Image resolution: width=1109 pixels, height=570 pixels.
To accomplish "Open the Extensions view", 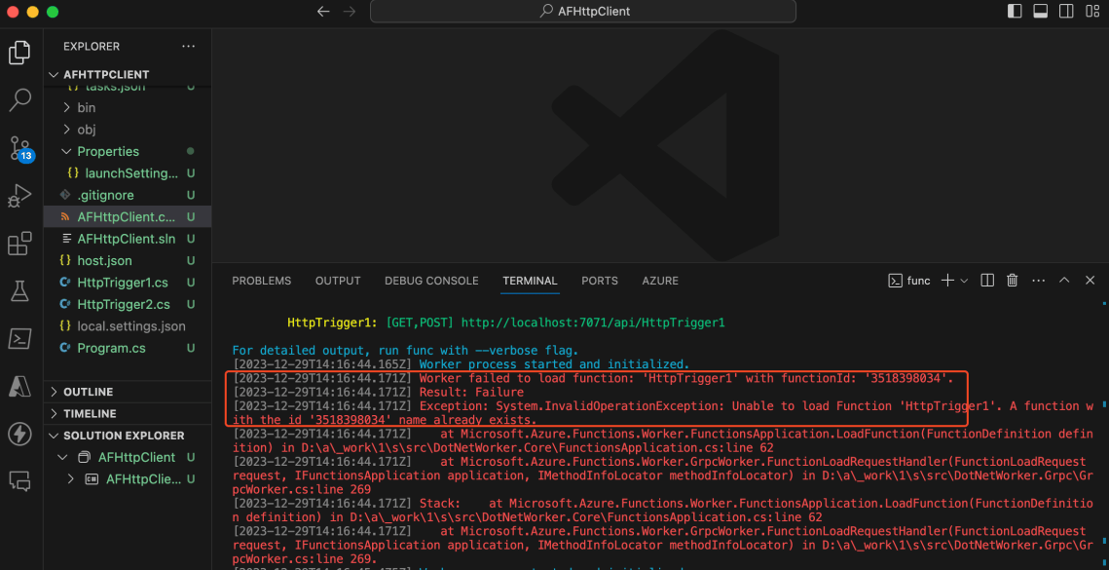I will click(19, 243).
